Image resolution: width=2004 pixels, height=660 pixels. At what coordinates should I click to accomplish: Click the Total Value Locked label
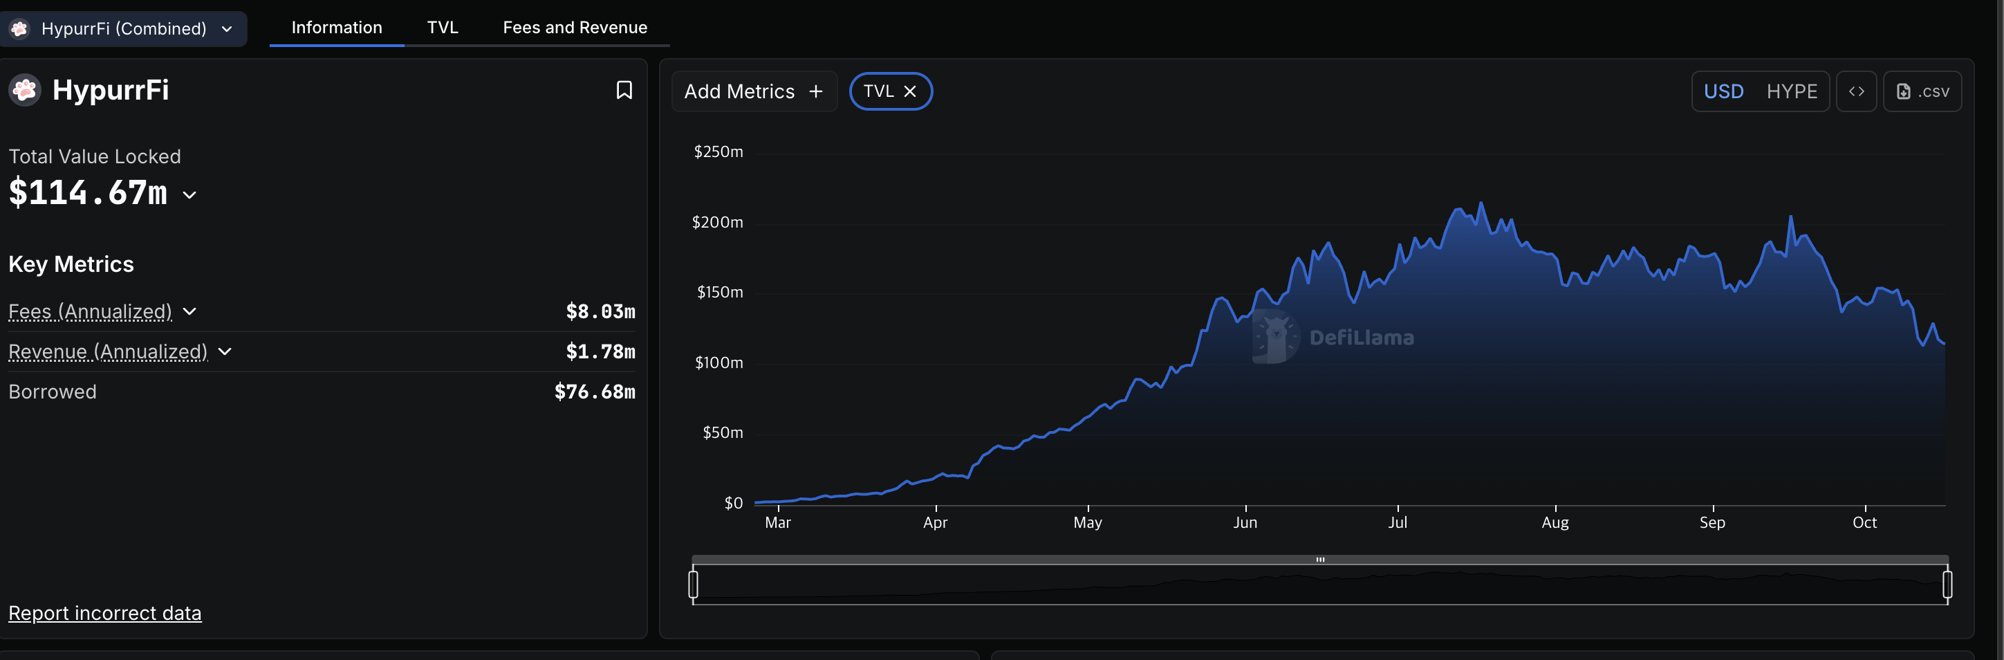95,156
